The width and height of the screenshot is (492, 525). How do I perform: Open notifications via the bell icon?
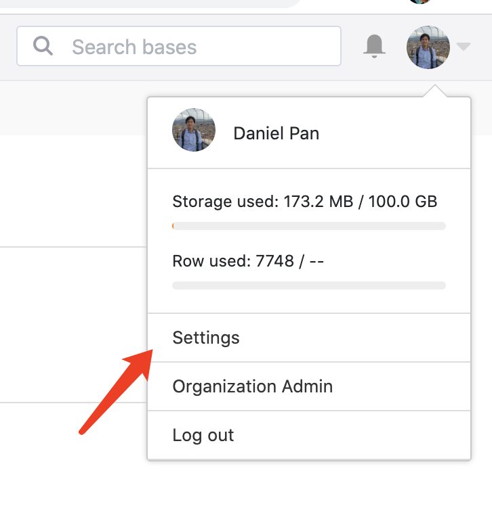[374, 46]
